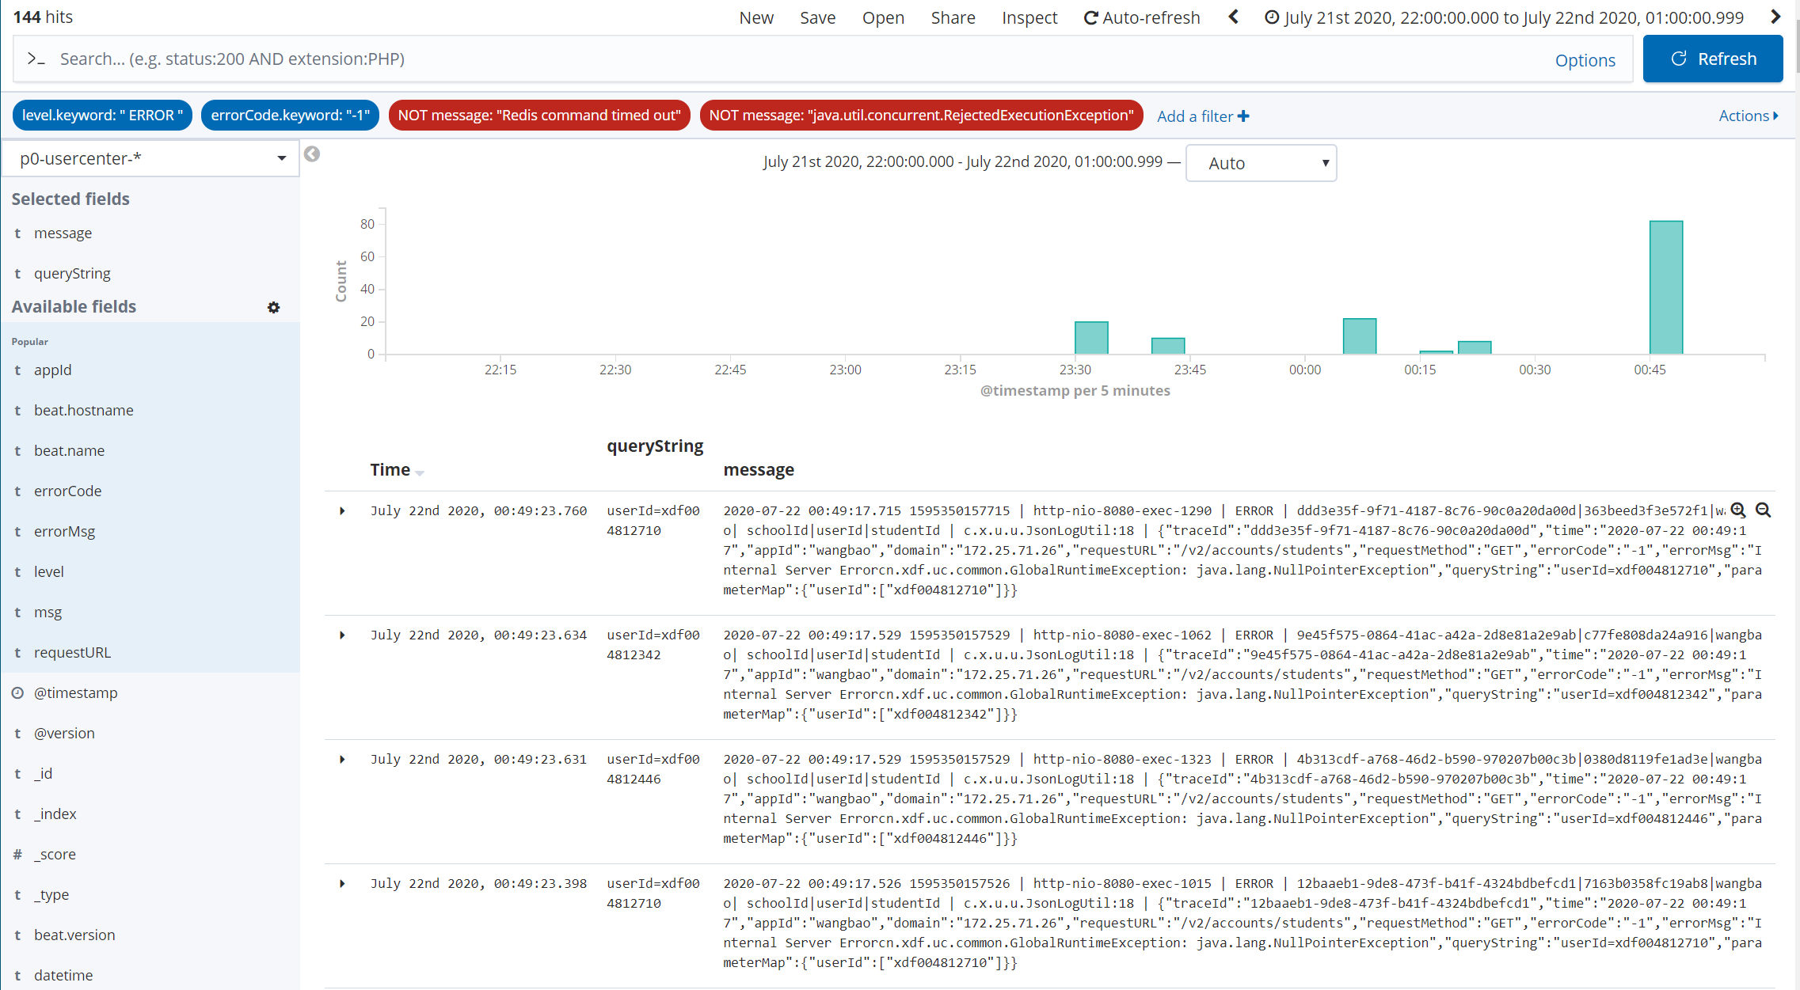This screenshot has height=990, width=1800.
Task: Toggle the level.keyword ERROR filter pill
Action: point(102,116)
